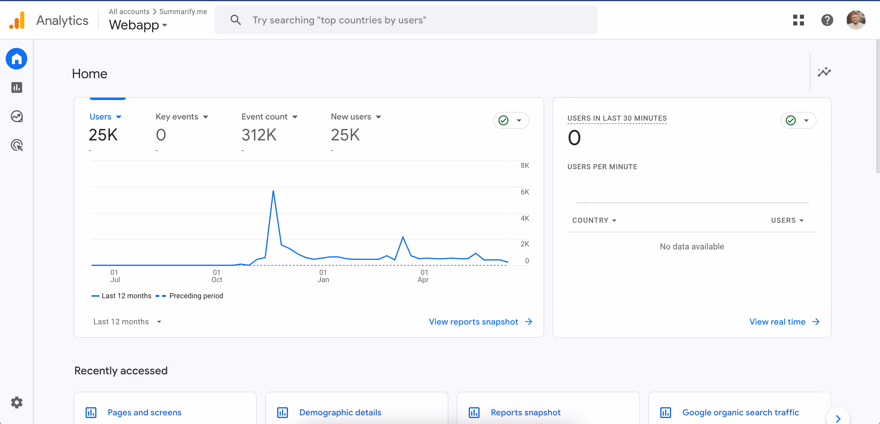Open the Reports sidebar icon

tap(16, 87)
